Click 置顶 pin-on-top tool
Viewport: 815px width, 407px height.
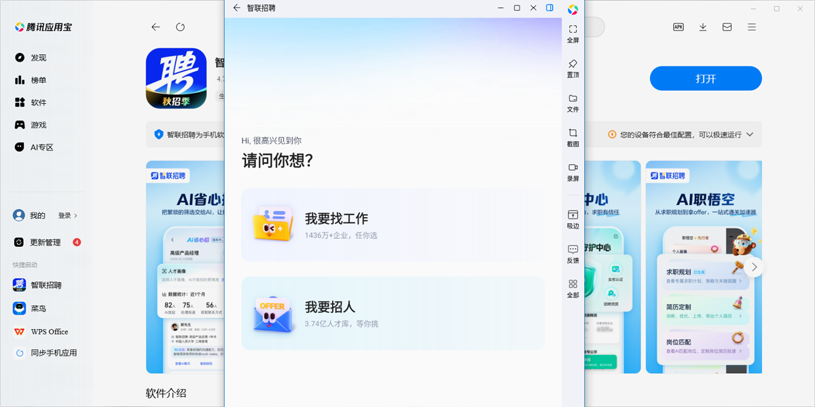(x=573, y=69)
